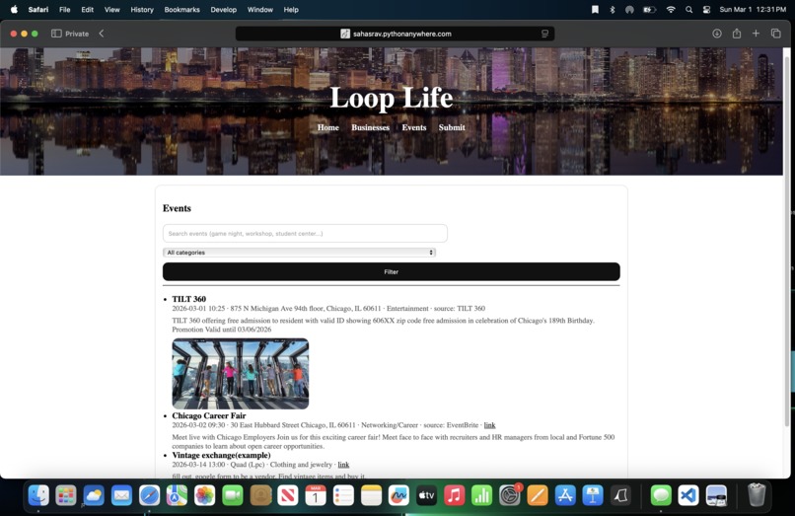795x516 pixels.
Task: Open the Develop menu
Action: coord(224,10)
